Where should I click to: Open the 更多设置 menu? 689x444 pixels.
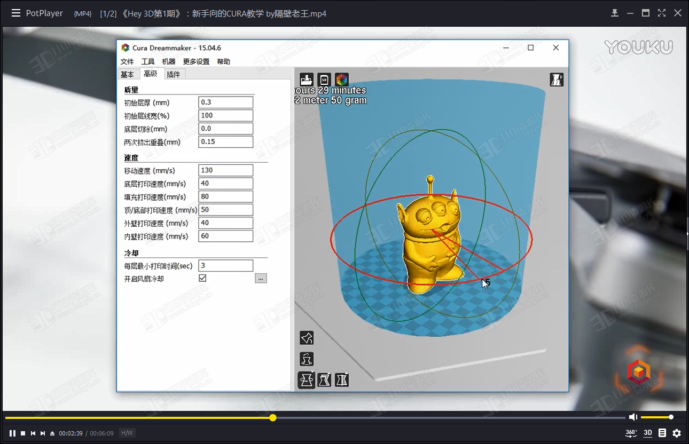point(196,62)
